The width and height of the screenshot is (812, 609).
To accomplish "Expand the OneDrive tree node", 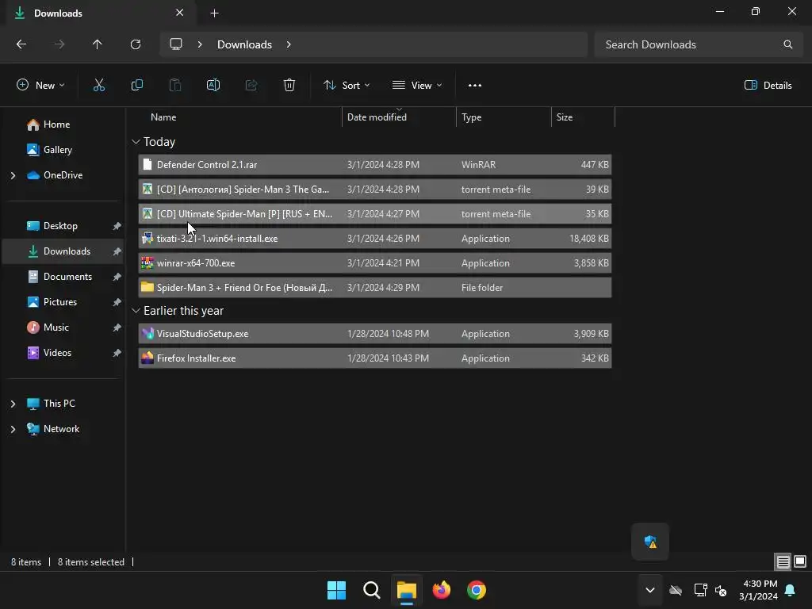I will click(x=13, y=175).
